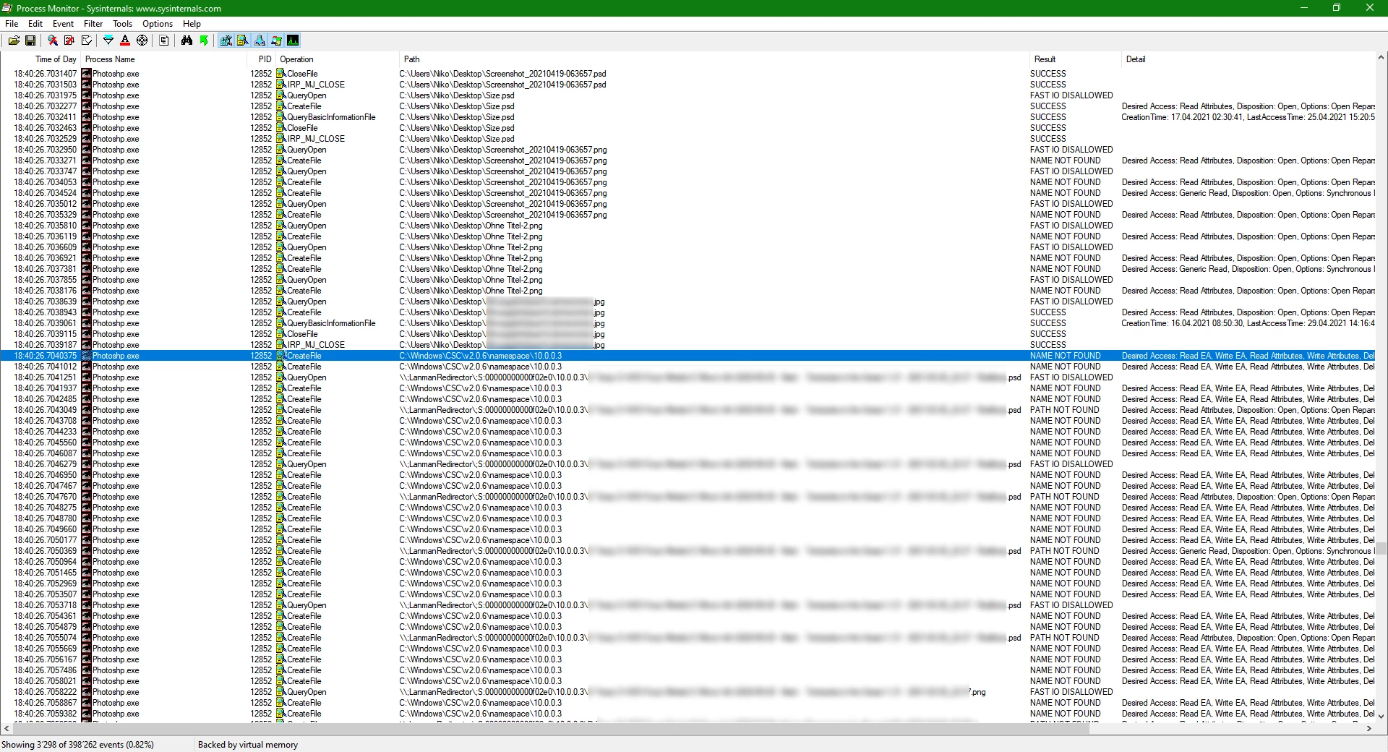1388x752 pixels.
Task: Click the vertical scrollbar thumb
Action: click(x=1381, y=548)
